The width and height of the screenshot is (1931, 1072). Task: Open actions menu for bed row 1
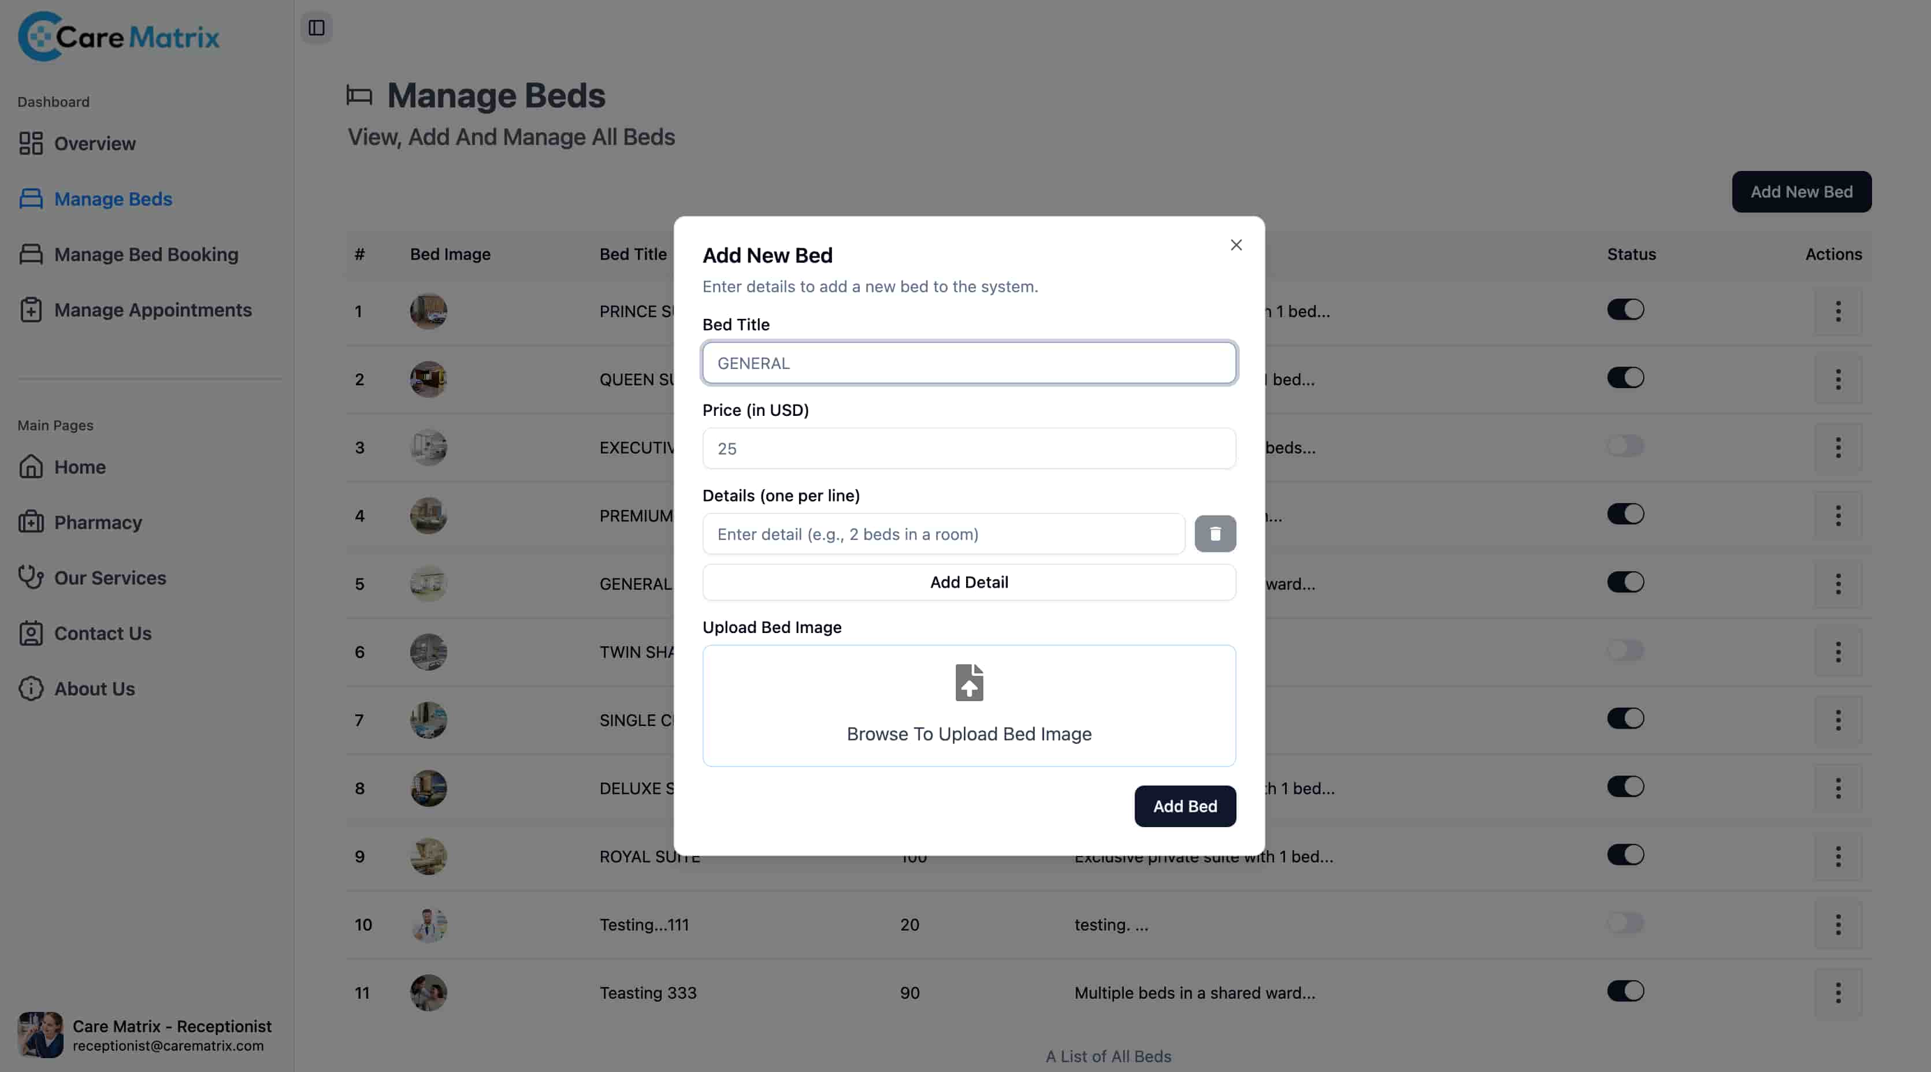pyautogui.click(x=1837, y=311)
